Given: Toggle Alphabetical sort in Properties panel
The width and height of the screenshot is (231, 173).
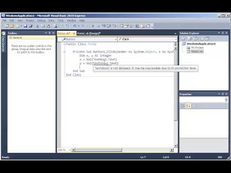Looking at the screenshot, I should point(188,106).
